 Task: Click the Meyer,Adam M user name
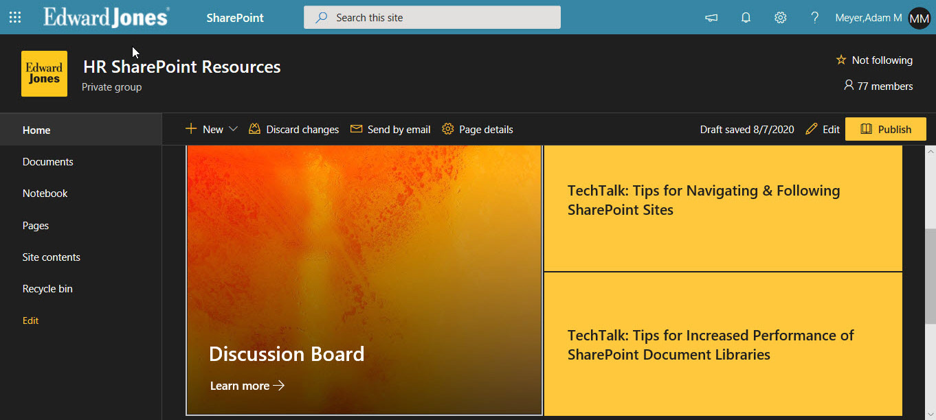point(869,18)
